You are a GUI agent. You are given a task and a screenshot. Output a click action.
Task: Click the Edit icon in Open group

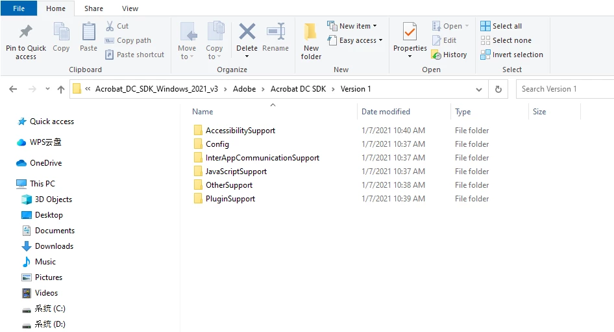click(x=436, y=40)
